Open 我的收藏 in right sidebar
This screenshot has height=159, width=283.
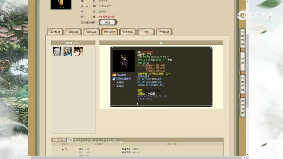point(243,38)
